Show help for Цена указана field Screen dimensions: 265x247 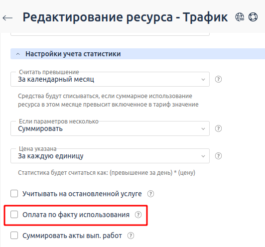218,156
